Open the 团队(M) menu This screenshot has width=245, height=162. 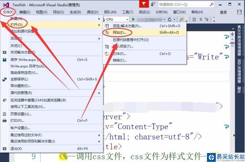(x=110, y=12)
